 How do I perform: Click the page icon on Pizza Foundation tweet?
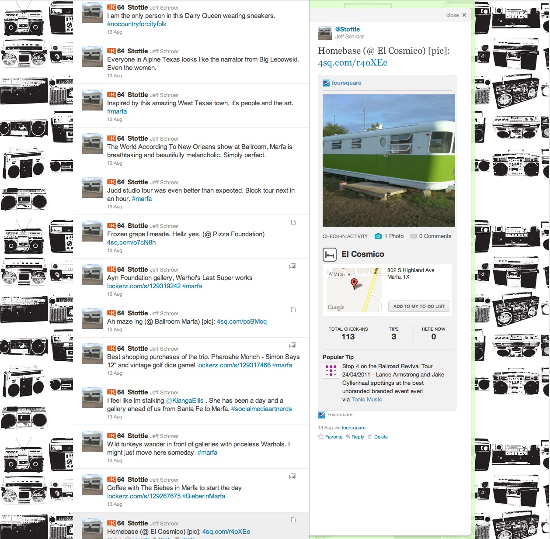point(293,222)
